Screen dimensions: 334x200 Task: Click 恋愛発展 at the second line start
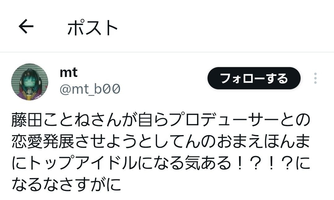(x=42, y=142)
